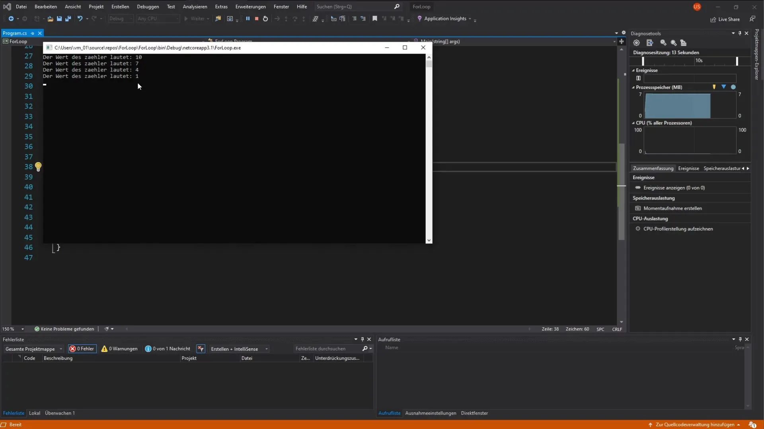
Task: Click the Save All icon
Action: coord(68,19)
